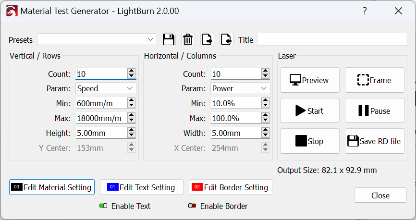The height and width of the screenshot is (220, 416).
Task: Frame the test area with the laser
Action: tap(374, 80)
